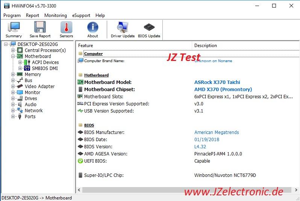
Task: Collapse the Motherboard tree node
Action: pos(13,56)
